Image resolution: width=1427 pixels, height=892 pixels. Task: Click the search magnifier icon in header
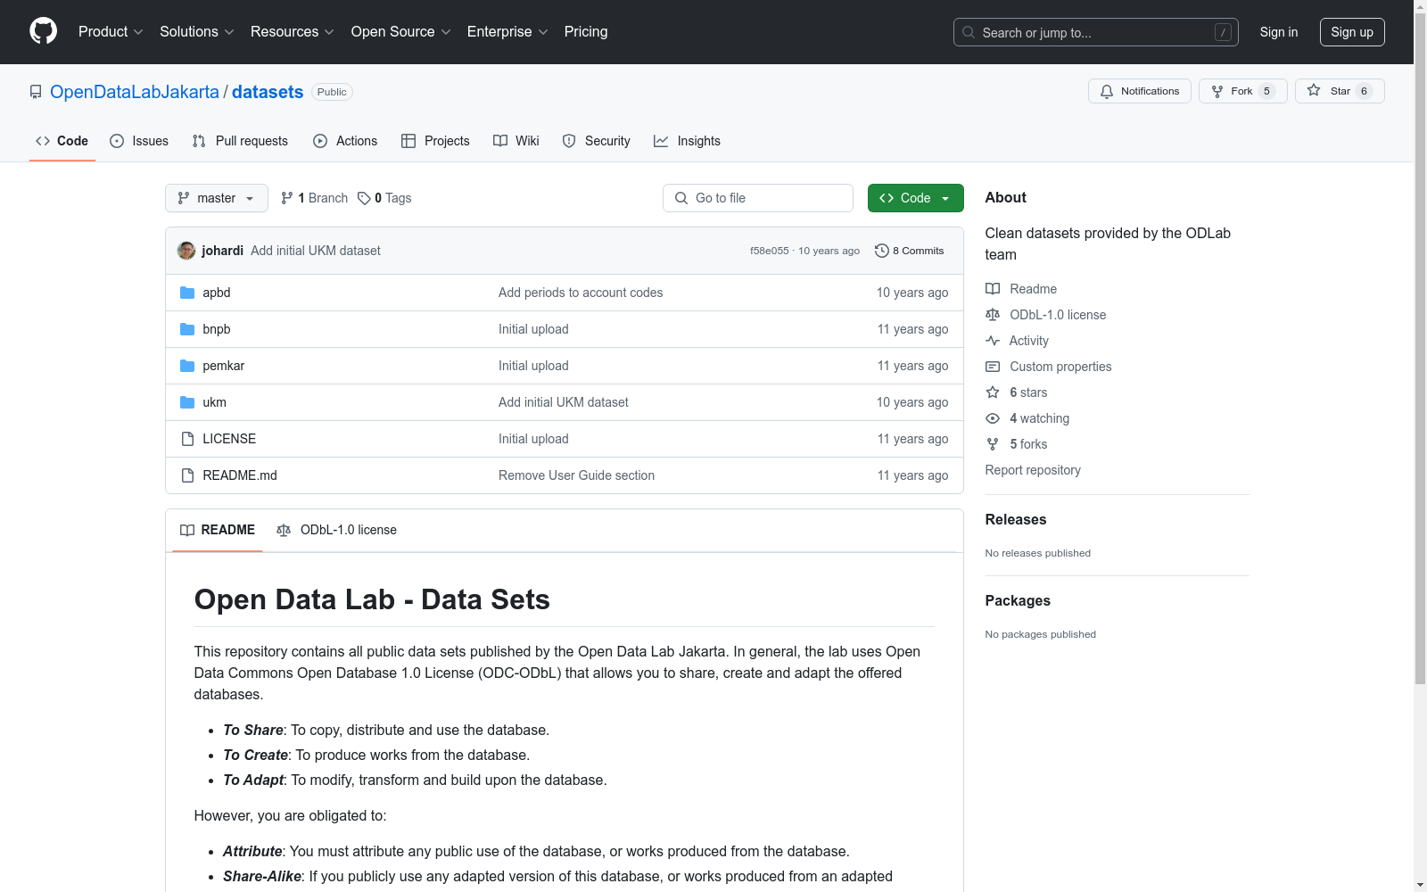click(969, 32)
